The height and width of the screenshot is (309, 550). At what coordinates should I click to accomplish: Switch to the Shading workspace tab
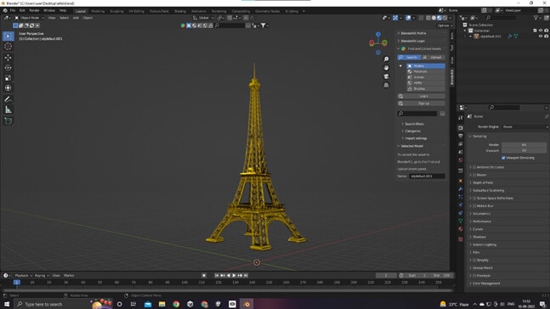pos(180,11)
